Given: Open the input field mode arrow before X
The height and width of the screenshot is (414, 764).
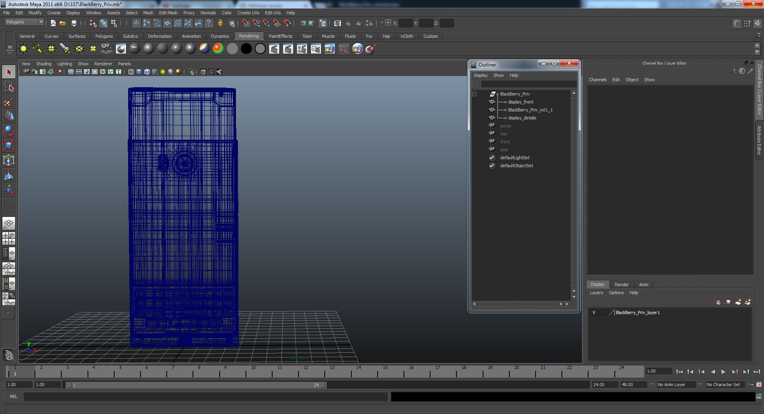Looking at the screenshot, I should (382, 23).
